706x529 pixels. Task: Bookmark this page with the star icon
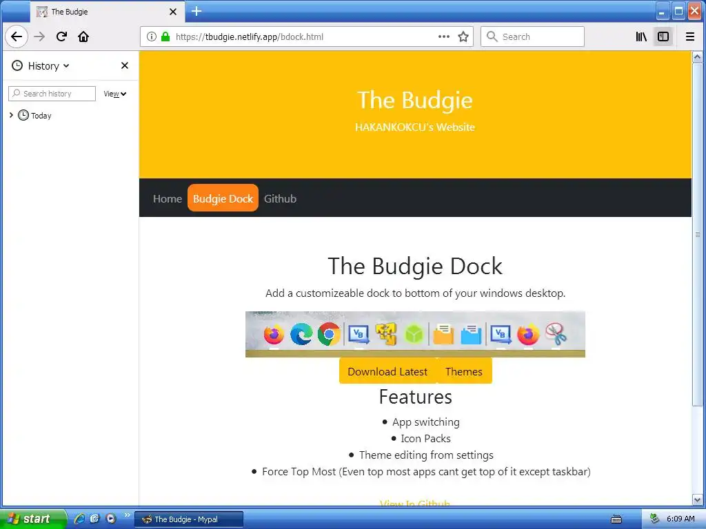(x=463, y=37)
